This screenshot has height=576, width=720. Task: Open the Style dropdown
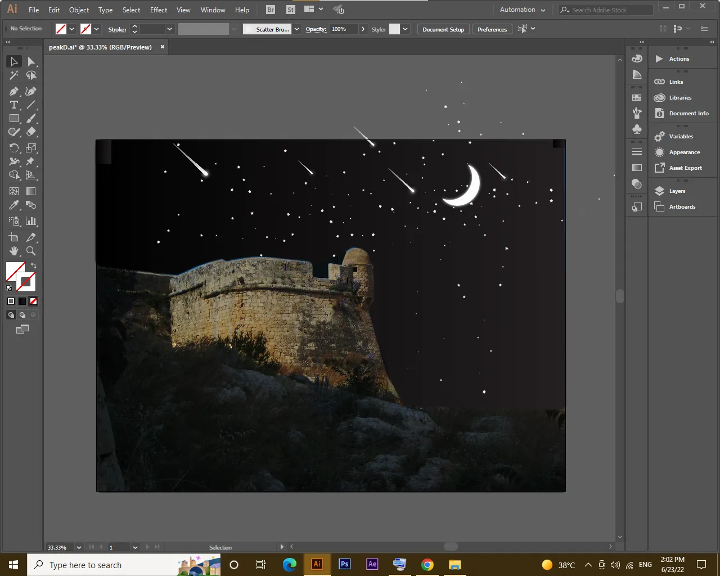405,29
